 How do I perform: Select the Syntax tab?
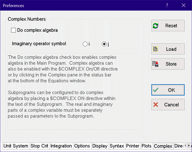tap(117, 146)
